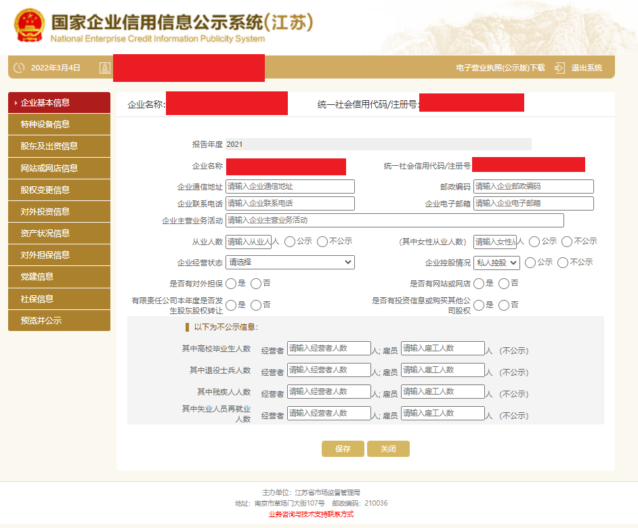Viewport: 638px width, 528px height.
Task: Choose 不公示 for 其中女性从业人数
Action: [x=566, y=242]
